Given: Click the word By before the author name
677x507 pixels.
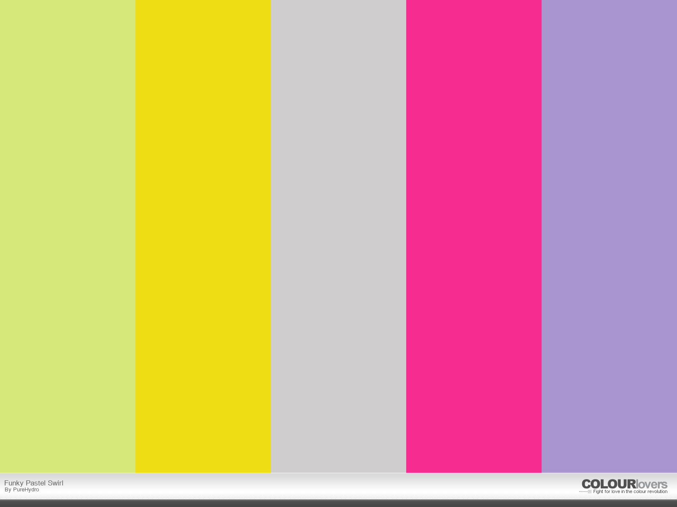Looking at the screenshot, I should (x=8, y=490).
